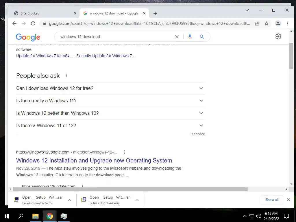This screenshot has width=296, height=222.
Task: Open a new tab with plus button
Action: pyautogui.click(x=155, y=13)
